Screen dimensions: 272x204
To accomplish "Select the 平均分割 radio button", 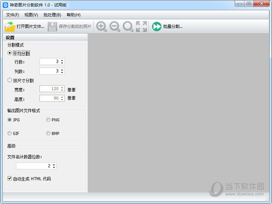I will point(10,53).
